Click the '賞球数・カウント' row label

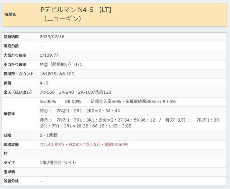point(19,74)
